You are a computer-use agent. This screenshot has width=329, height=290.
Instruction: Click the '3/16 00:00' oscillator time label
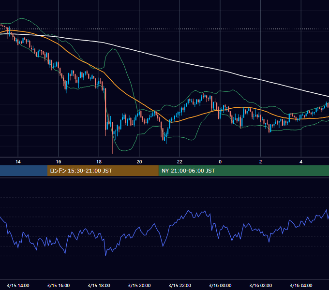(220, 285)
